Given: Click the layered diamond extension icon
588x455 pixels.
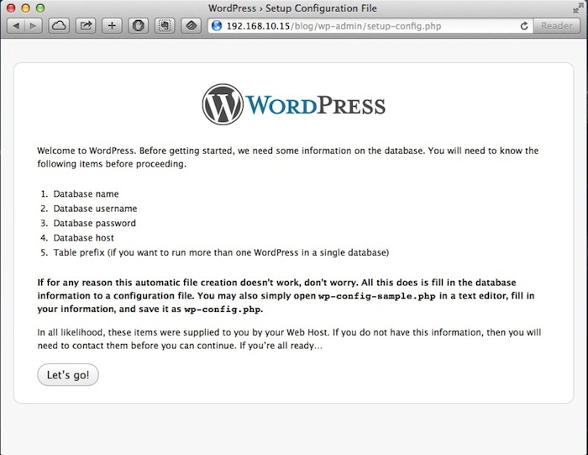Looking at the screenshot, I should tap(192, 26).
